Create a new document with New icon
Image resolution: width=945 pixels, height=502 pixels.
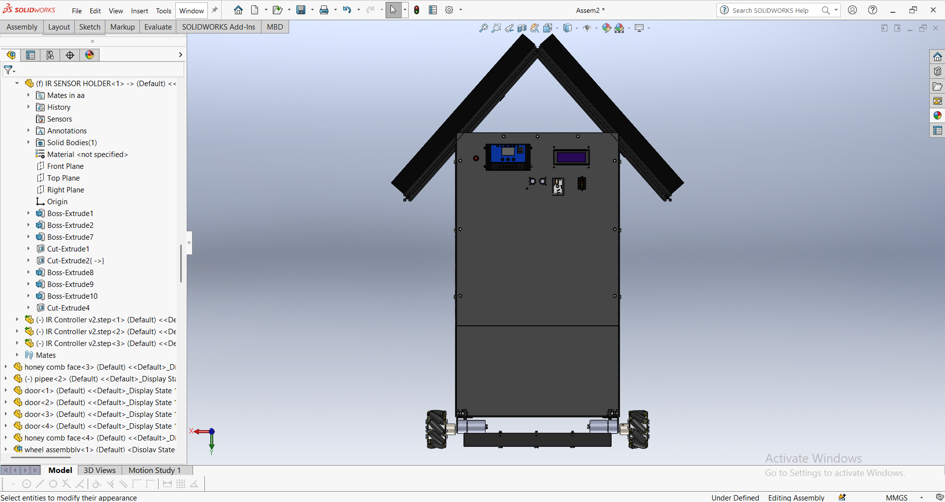[x=255, y=10]
